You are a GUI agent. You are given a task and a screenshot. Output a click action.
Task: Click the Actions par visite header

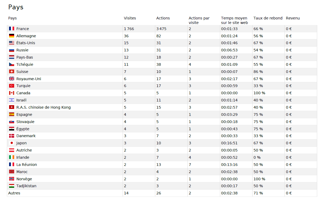(x=199, y=20)
